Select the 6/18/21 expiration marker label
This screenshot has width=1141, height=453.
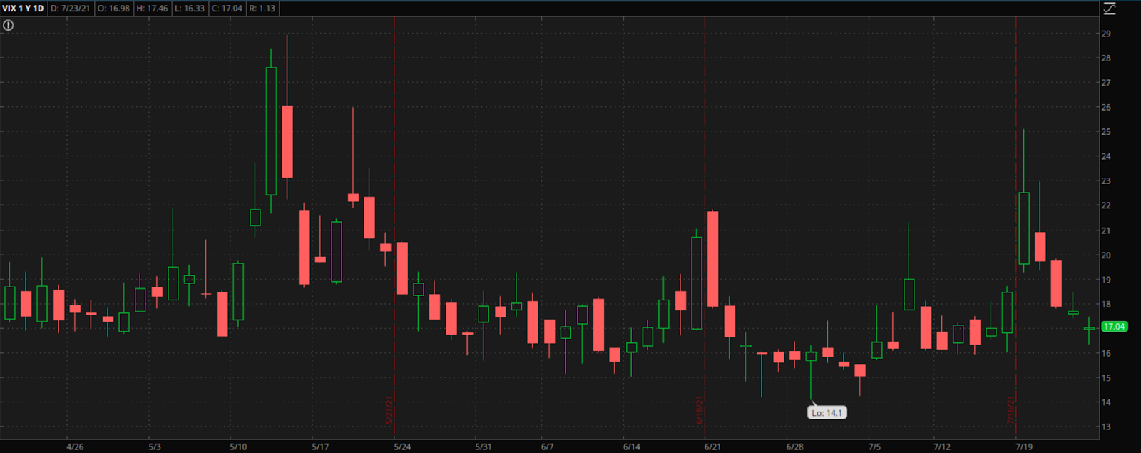coord(700,412)
